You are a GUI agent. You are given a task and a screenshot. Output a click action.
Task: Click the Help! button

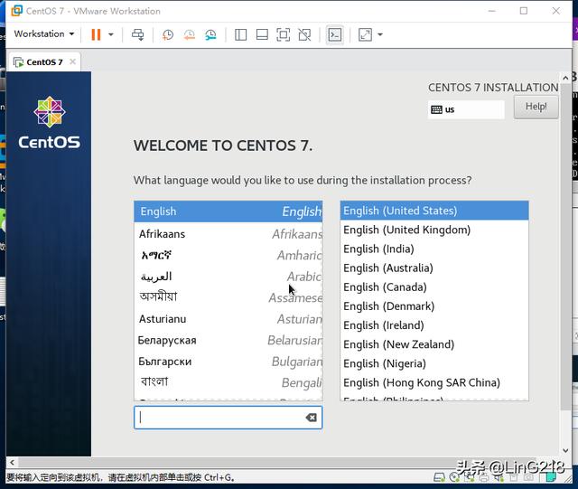(536, 107)
